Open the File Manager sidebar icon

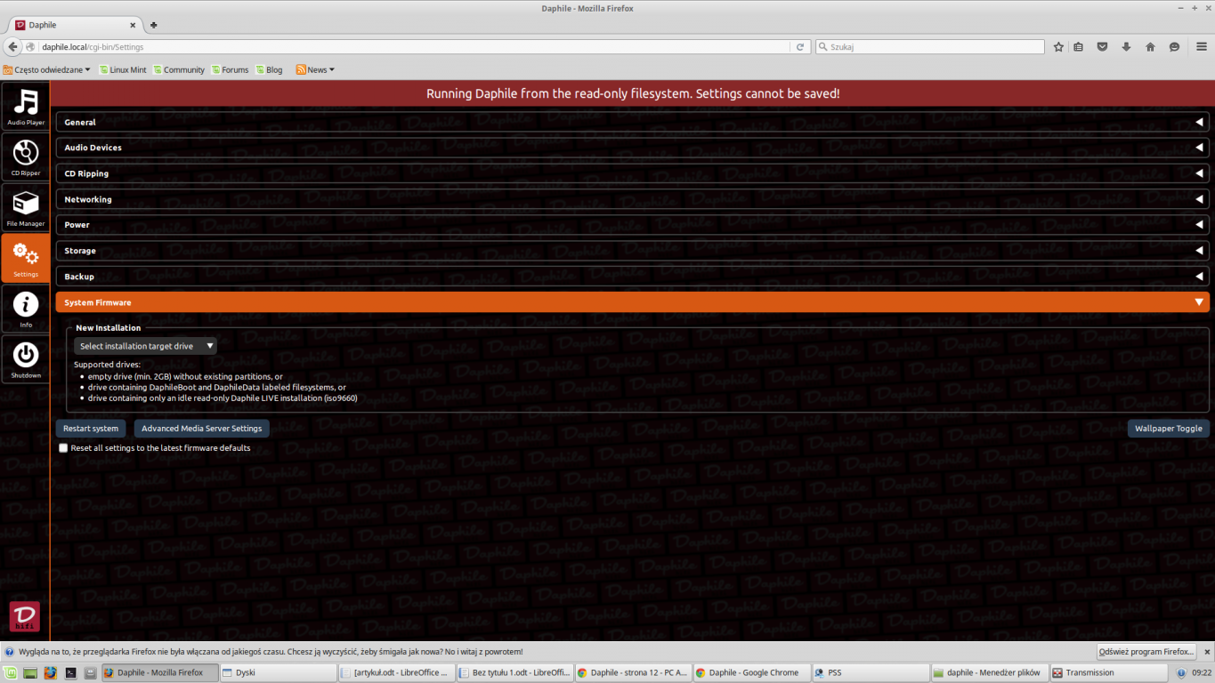[26, 207]
